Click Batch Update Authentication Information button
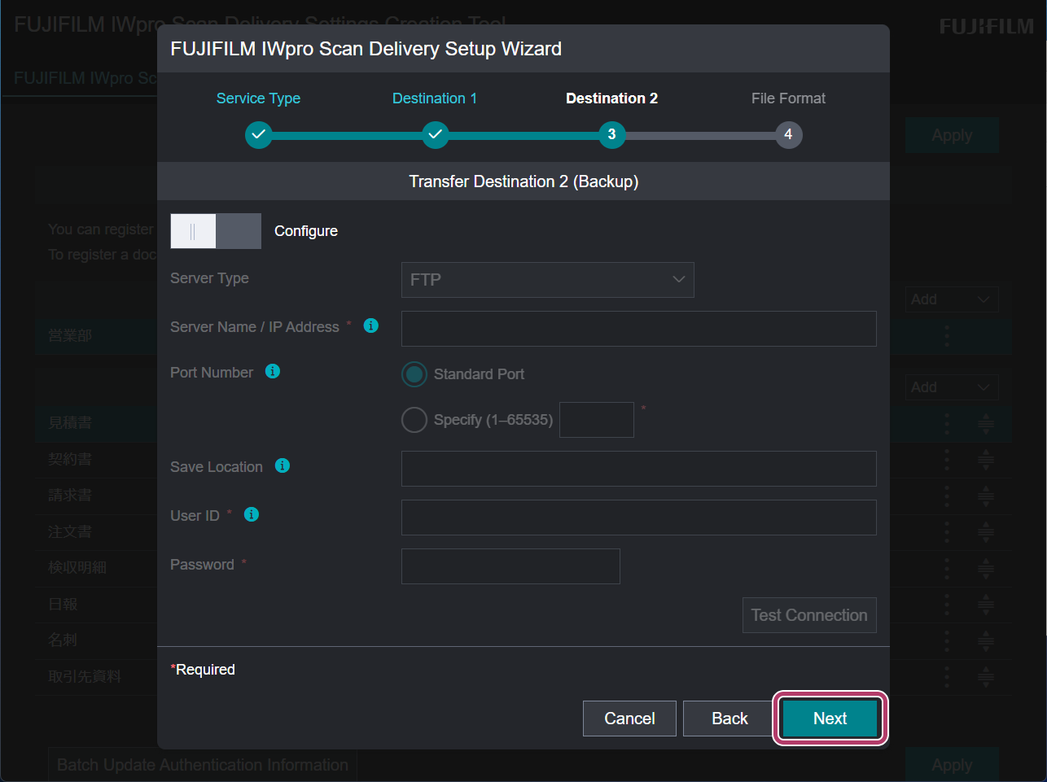Image resolution: width=1047 pixels, height=782 pixels. 203,765
